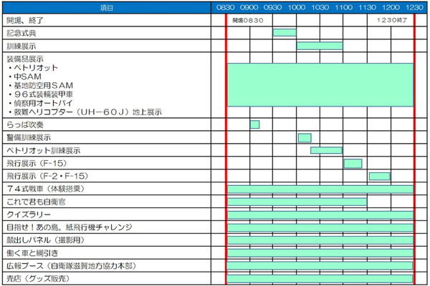Click the 広報ブース schedule bar

tap(320, 266)
